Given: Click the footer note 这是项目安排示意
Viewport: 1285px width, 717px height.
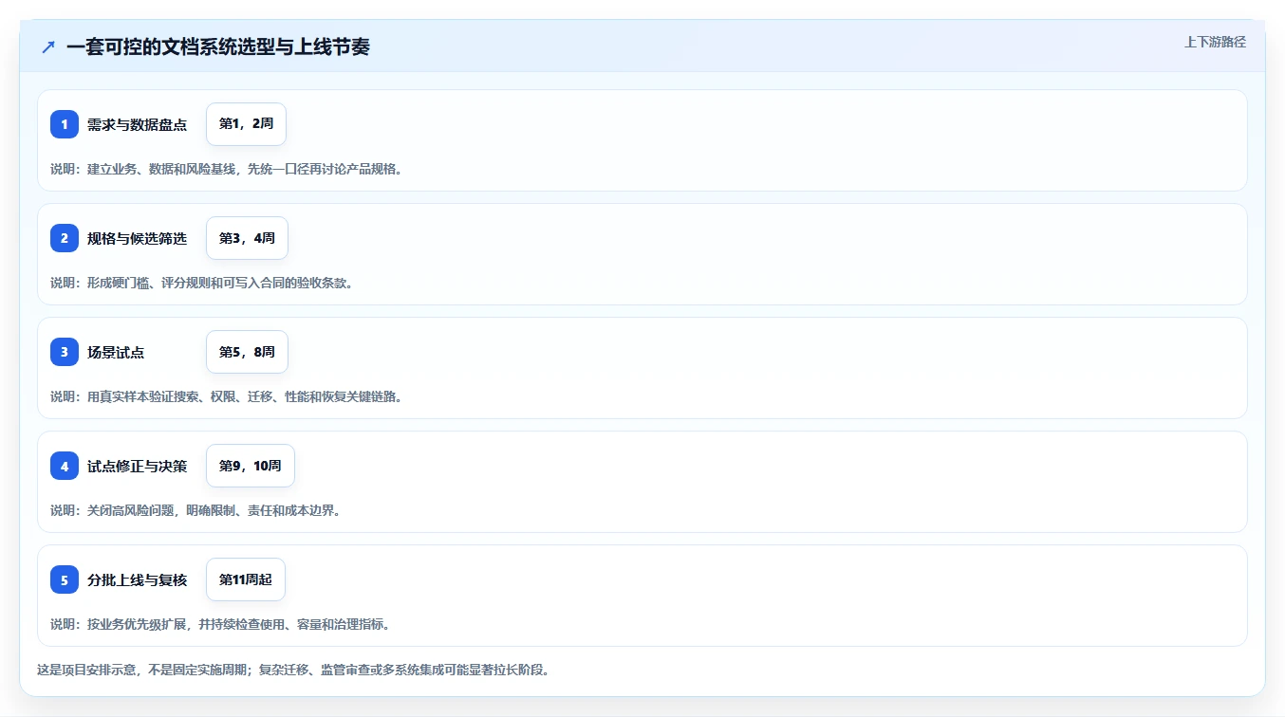Looking at the screenshot, I should (293, 670).
